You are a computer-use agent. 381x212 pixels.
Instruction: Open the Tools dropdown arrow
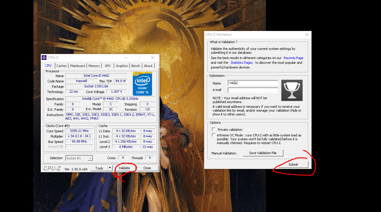tap(110, 168)
